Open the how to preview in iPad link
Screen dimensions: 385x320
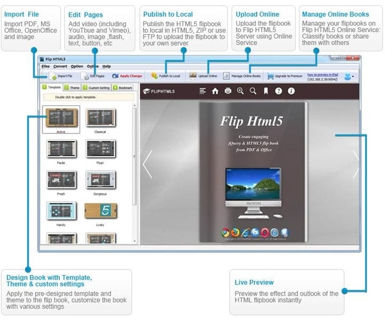323,75
